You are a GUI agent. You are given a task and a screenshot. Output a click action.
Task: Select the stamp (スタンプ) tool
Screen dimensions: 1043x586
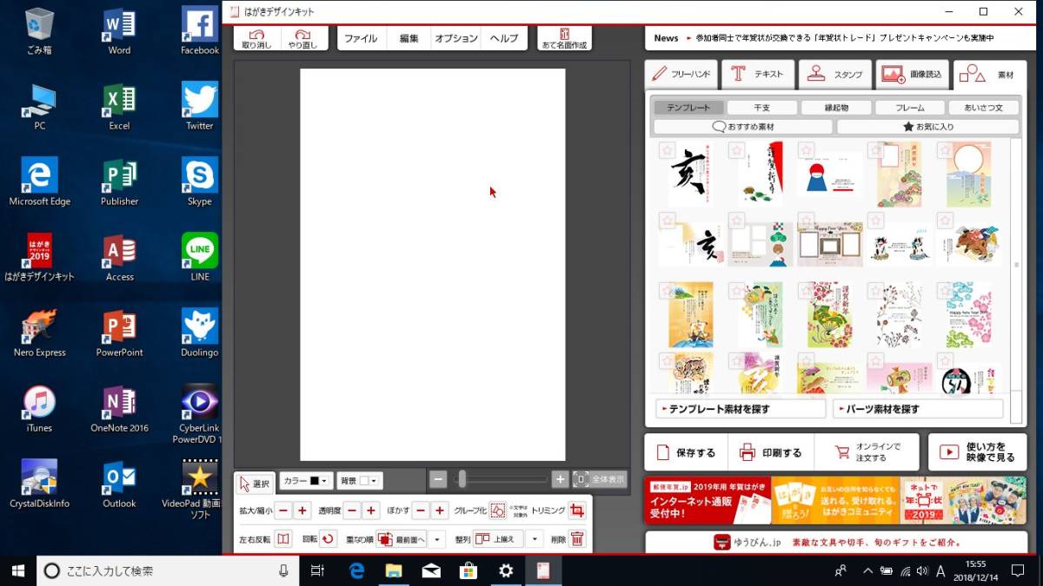click(835, 75)
